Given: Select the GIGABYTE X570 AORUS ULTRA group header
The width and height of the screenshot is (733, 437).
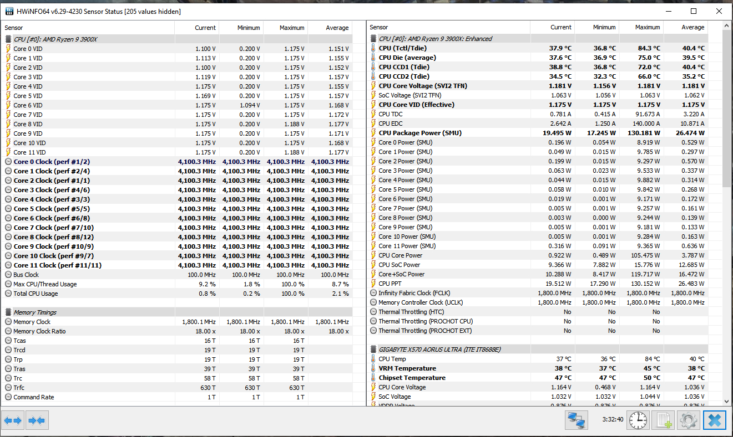Looking at the screenshot, I should pos(538,349).
